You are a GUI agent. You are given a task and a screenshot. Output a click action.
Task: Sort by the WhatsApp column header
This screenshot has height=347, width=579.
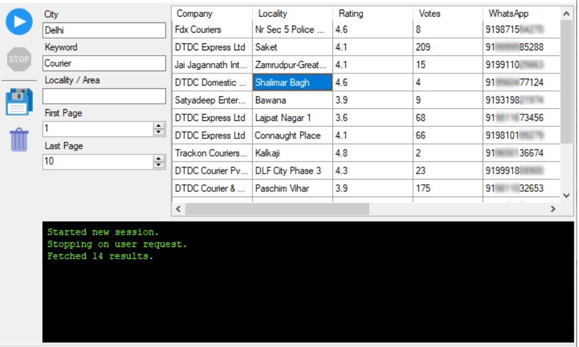click(521, 14)
